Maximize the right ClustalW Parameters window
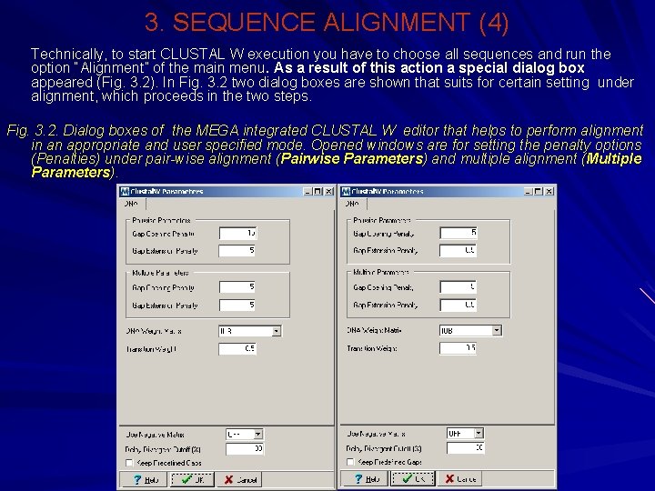The image size is (655, 491). (x=538, y=192)
